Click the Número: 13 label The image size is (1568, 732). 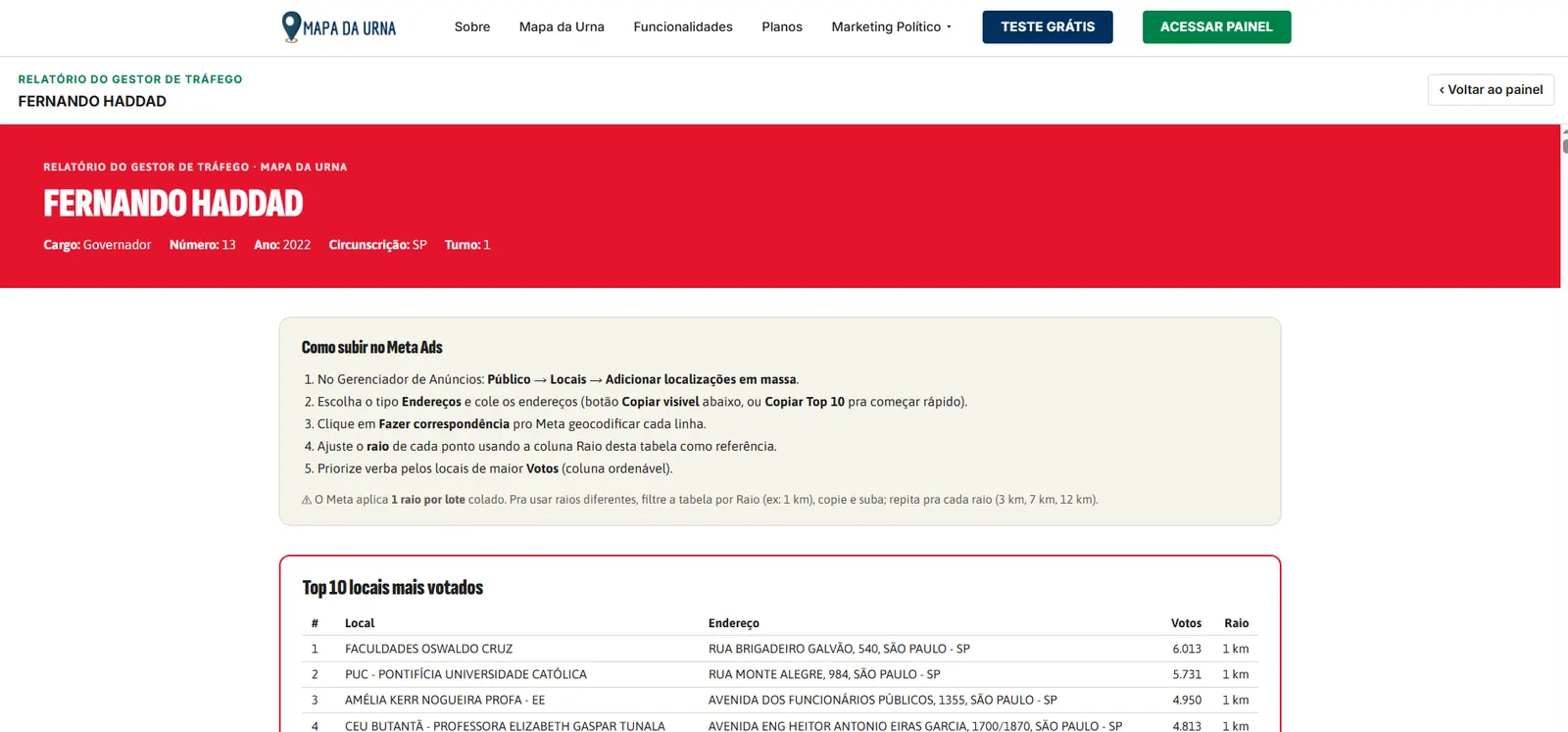tap(203, 245)
